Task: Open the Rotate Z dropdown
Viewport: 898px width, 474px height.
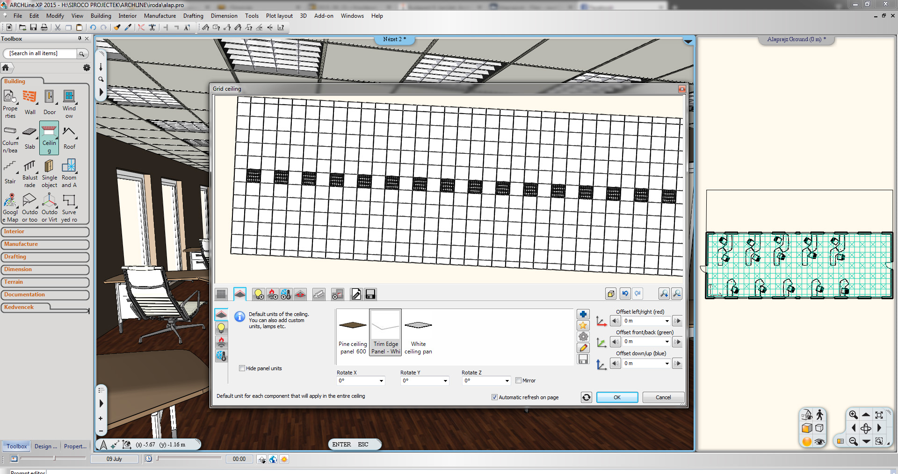Action: click(507, 381)
